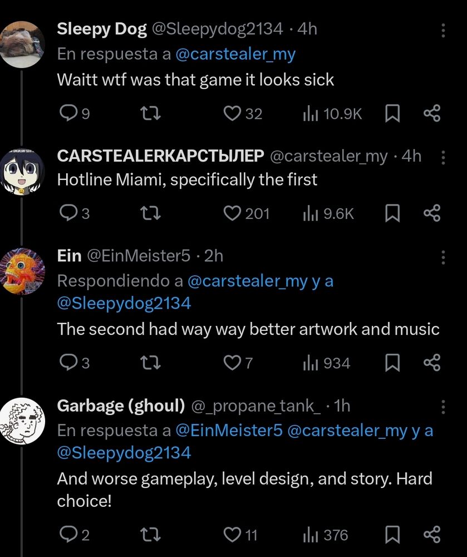Open Ein's colorful skull avatar
This screenshot has height=557, width=467.
(22, 271)
